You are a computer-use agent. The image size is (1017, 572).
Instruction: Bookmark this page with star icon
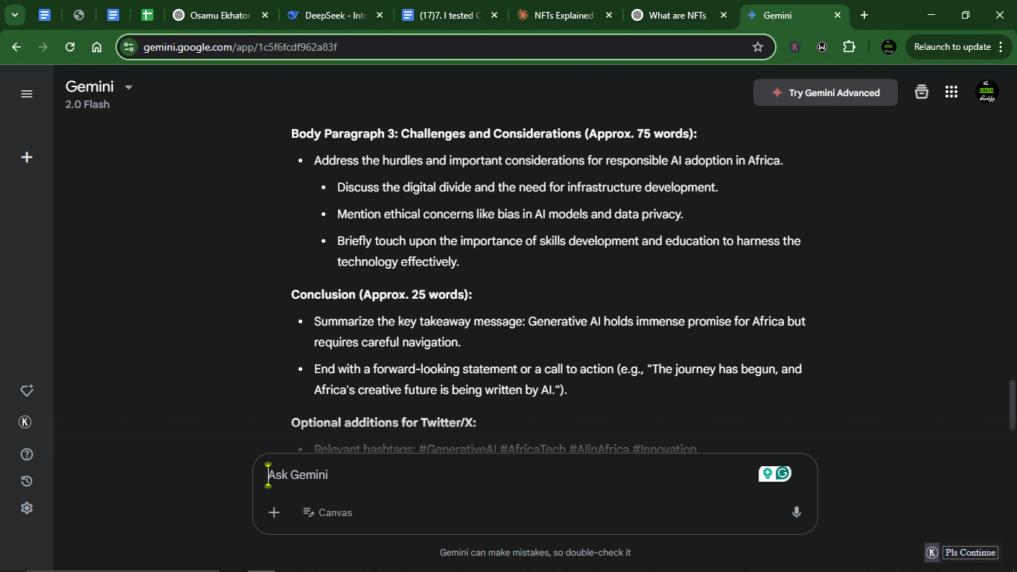(758, 47)
